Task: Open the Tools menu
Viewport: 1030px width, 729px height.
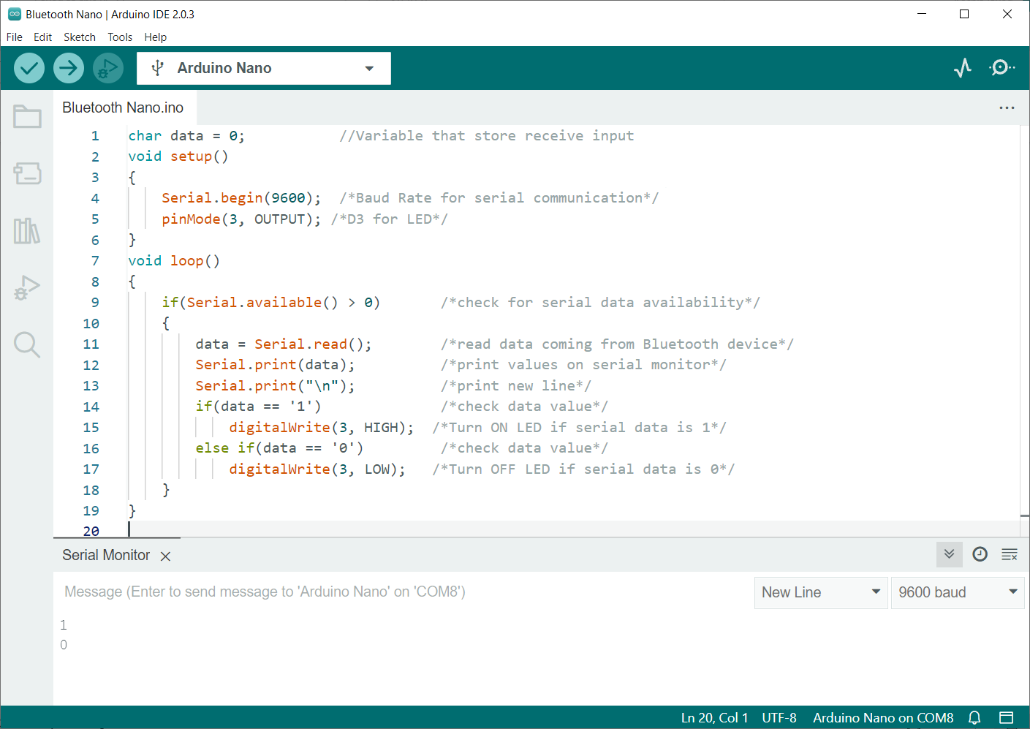Action: (120, 37)
